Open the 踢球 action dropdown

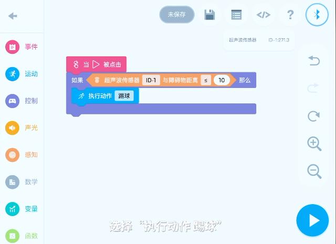(x=124, y=96)
